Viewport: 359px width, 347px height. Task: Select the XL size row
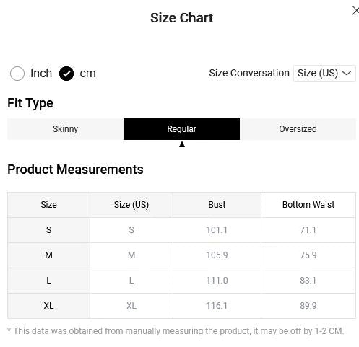pyautogui.click(x=181, y=306)
